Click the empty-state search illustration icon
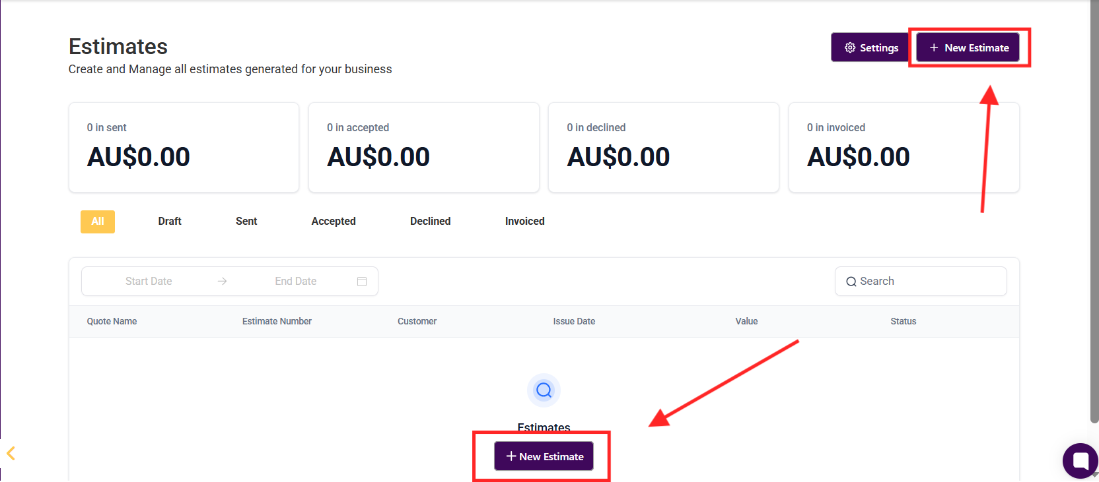Viewport: 1099px width, 482px height. tap(544, 390)
